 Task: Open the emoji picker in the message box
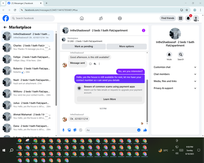pos(139,130)
